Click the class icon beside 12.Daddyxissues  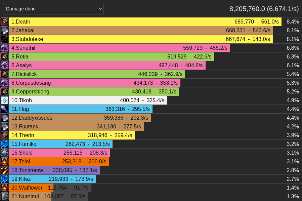coord(4,118)
